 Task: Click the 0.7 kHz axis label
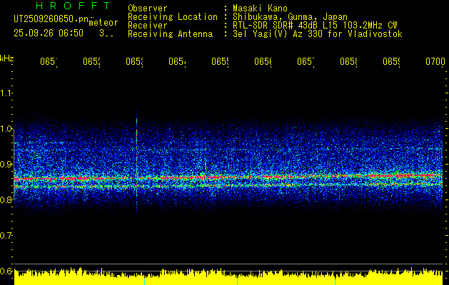[x=6, y=236]
